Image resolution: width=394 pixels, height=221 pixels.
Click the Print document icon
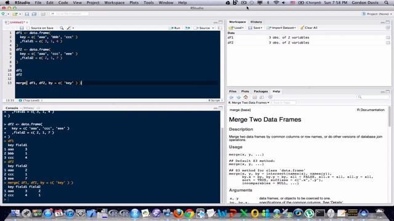pos(43,14)
